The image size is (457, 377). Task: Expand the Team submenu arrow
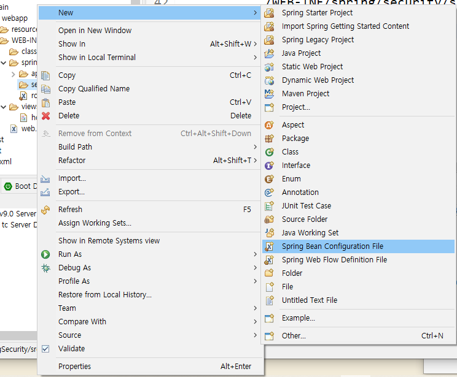point(256,308)
